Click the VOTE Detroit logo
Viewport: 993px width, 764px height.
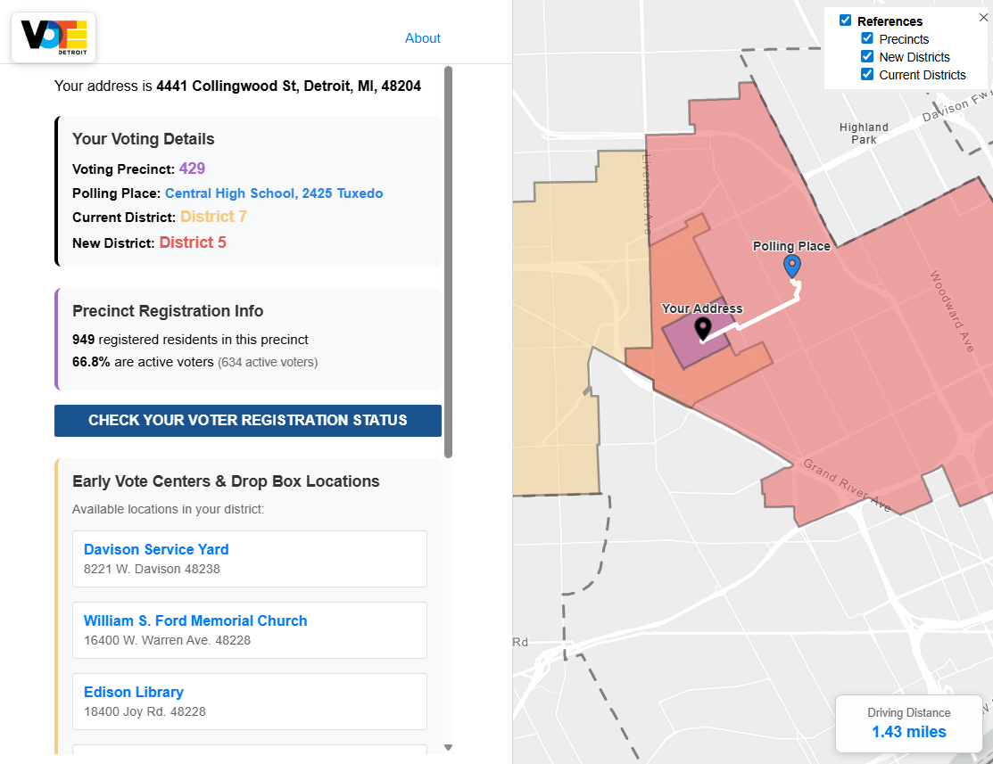52,37
